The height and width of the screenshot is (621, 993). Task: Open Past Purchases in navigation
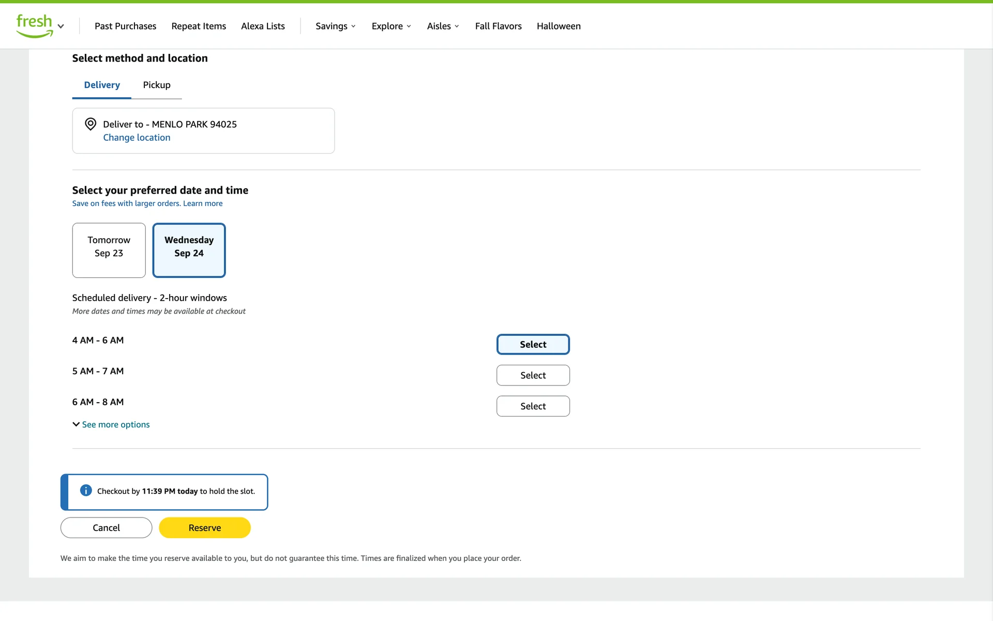(x=125, y=26)
